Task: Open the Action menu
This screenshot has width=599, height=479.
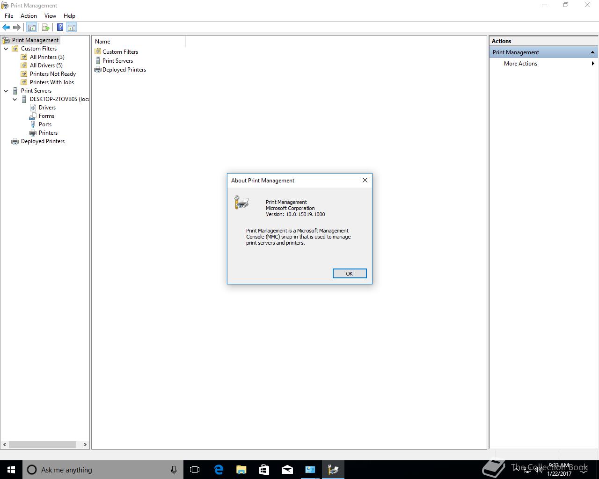Action: [x=29, y=16]
